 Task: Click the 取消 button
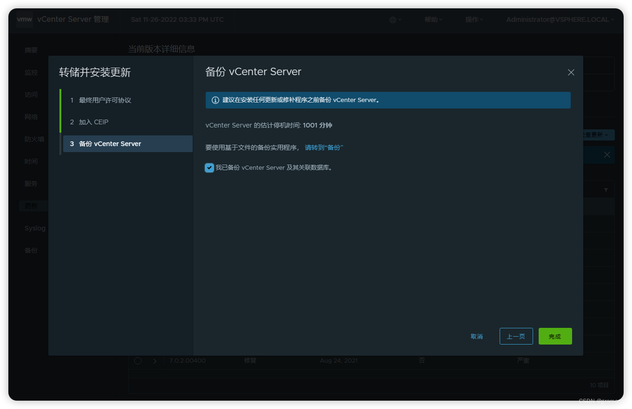(x=476, y=336)
